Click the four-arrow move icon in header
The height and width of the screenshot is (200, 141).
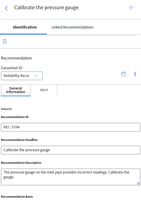click(131, 8)
